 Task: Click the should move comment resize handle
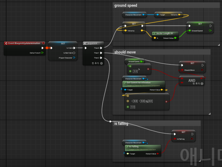[x=210, y=114]
